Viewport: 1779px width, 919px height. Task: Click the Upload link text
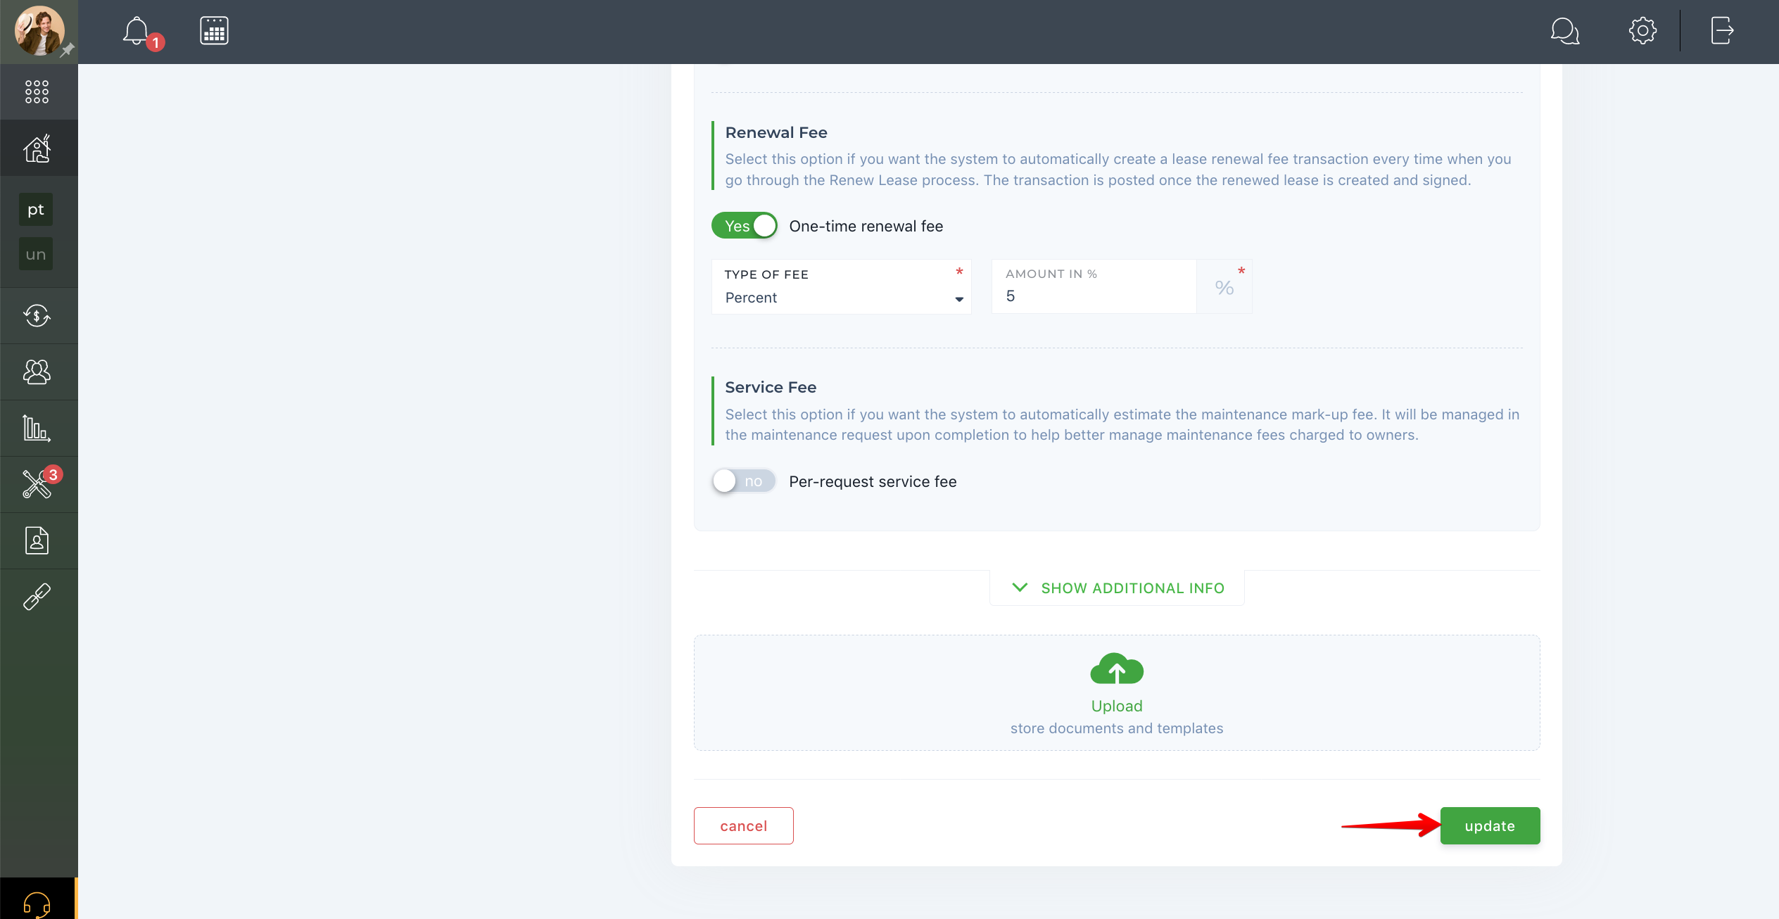click(x=1117, y=706)
